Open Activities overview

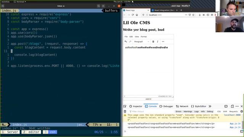[6, 2]
